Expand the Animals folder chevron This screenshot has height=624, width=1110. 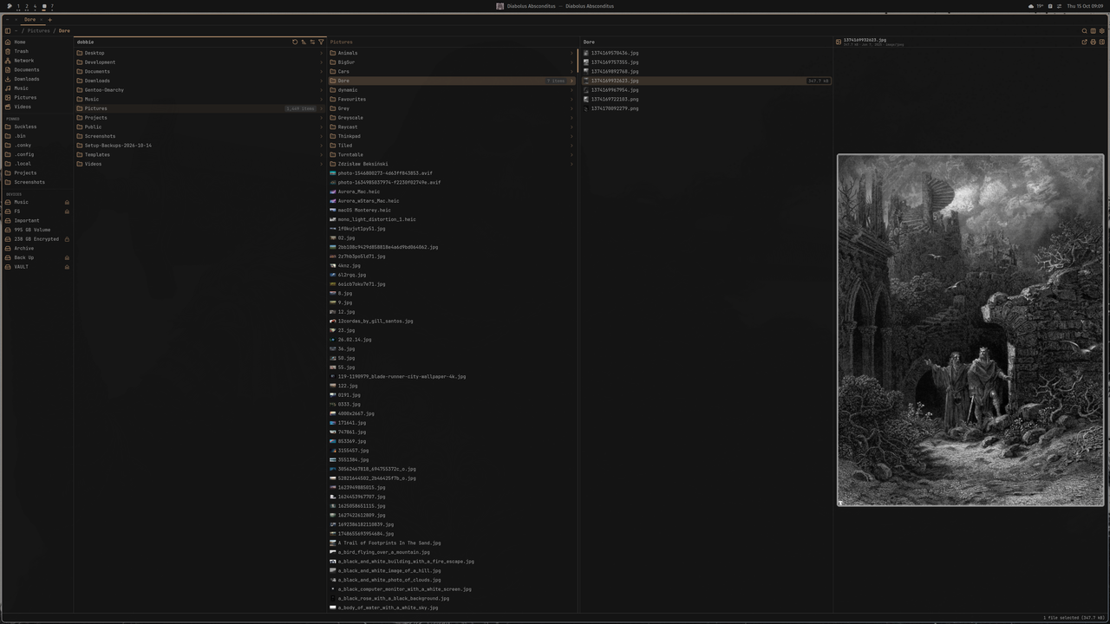coord(571,53)
